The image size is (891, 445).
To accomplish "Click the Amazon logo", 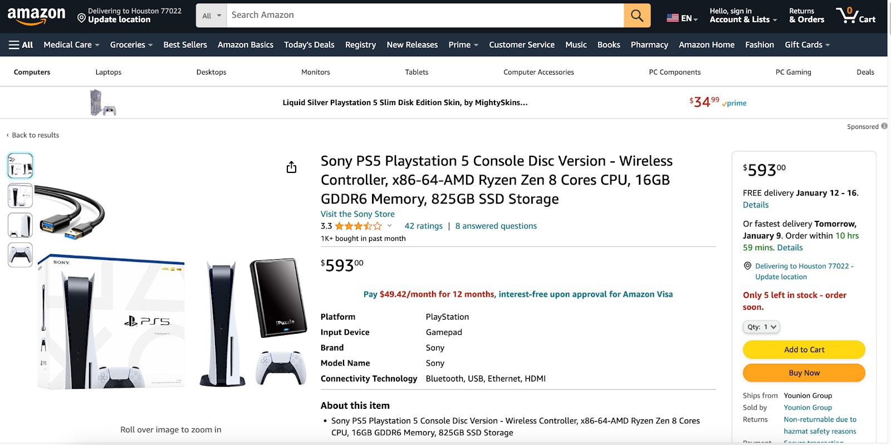I will tap(36, 16).
